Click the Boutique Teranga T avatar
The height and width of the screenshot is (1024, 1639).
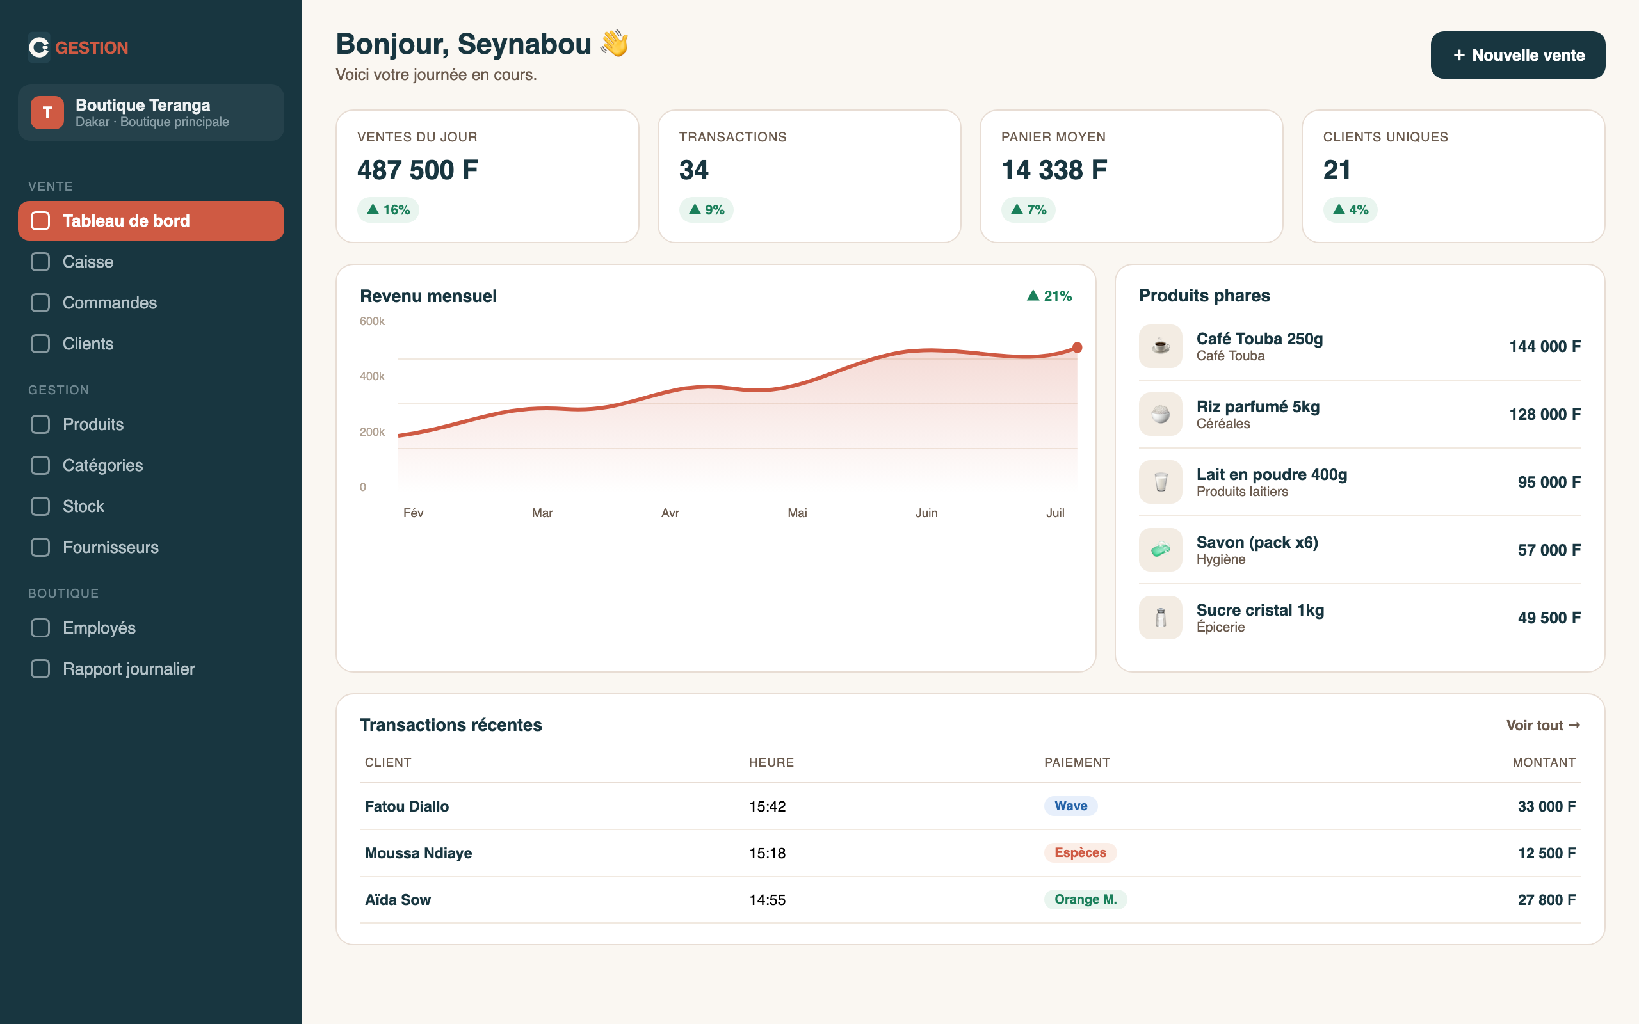tap(47, 113)
